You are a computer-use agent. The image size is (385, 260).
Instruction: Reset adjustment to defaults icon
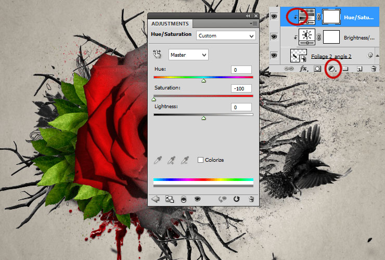(x=236, y=199)
